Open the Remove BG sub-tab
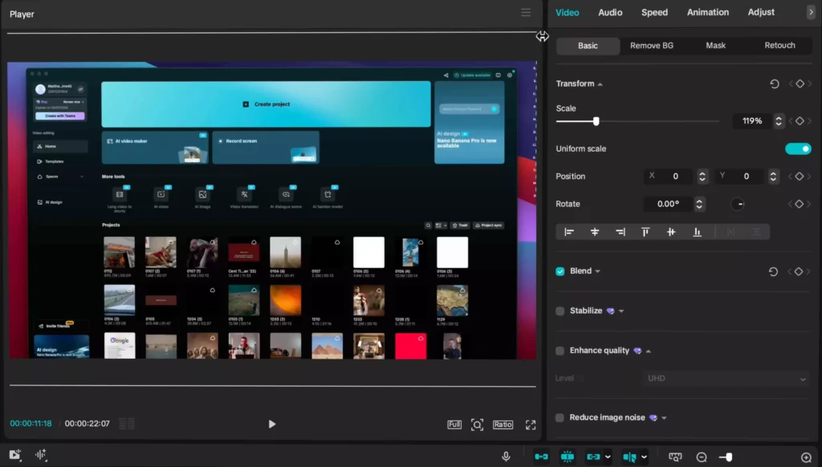The width and height of the screenshot is (822, 467). click(651, 46)
